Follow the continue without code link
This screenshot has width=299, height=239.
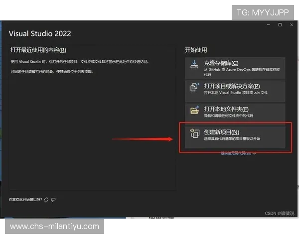[238, 153]
